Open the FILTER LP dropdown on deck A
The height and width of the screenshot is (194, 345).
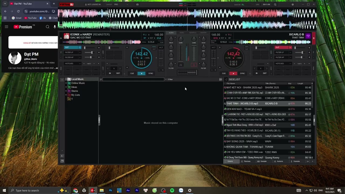click(x=80, y=52)
